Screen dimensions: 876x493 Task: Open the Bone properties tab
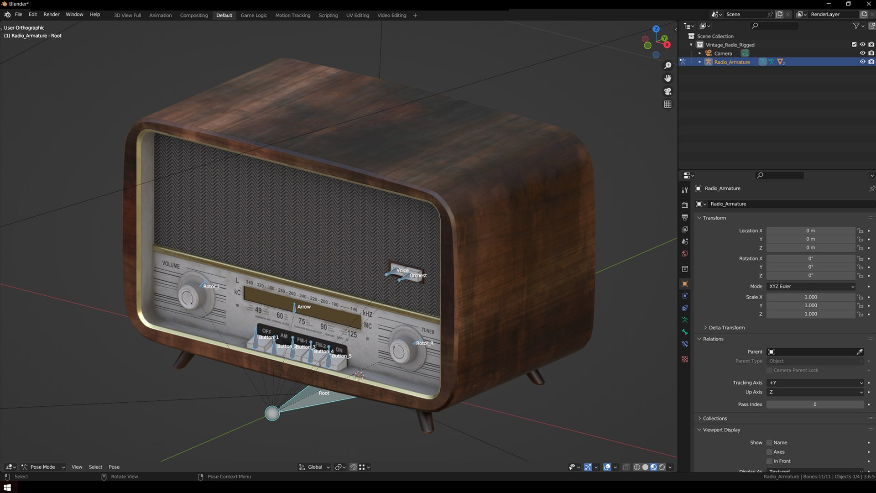pos(684,332)
